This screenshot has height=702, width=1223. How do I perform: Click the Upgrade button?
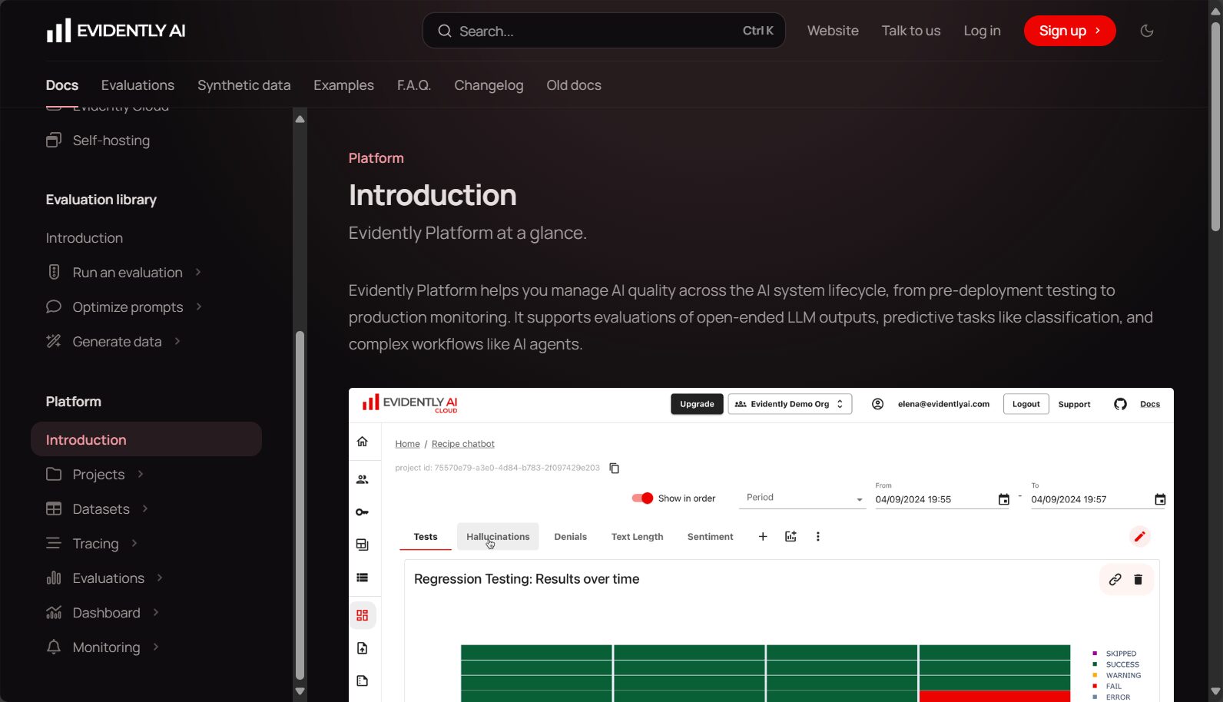click(x=697, y=404)
